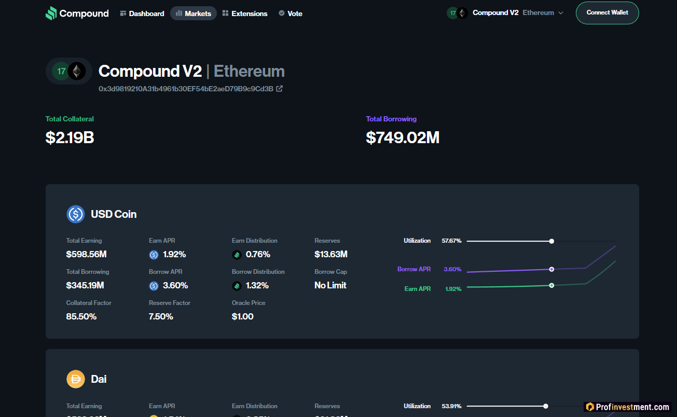Click the Markets bar-chart icon in navigation
The image size is (677, 417).
click(x=179, y=13)
